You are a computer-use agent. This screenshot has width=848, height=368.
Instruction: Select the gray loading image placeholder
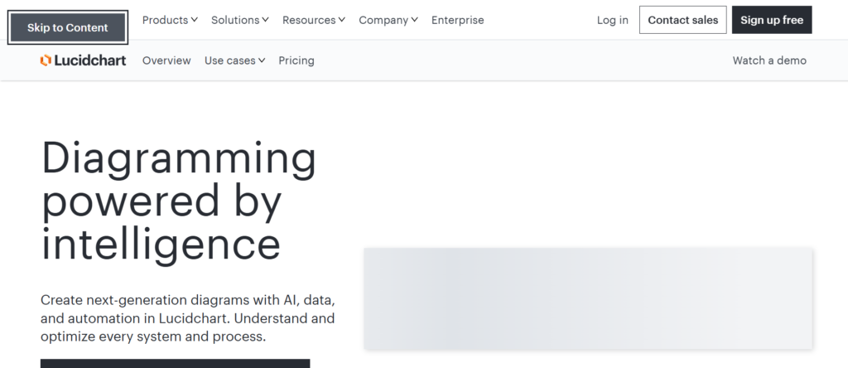588,298
